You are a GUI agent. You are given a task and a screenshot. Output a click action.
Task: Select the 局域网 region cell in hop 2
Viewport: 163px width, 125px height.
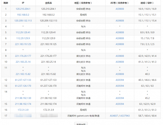83,15
